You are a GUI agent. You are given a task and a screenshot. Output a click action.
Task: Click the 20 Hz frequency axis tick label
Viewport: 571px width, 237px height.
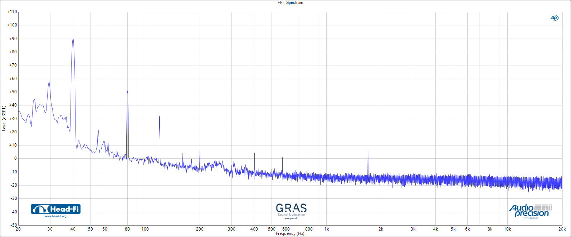coord(18,229)
